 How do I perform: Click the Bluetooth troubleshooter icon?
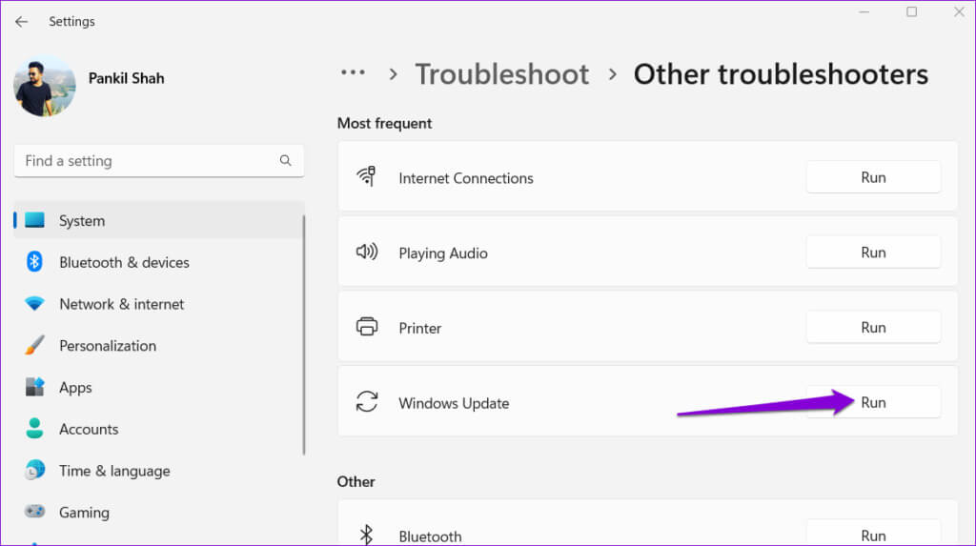click(x=367, y=535)
